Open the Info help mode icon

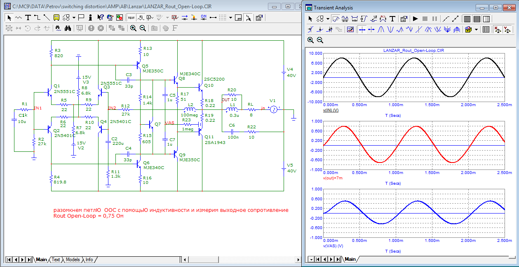click(91, 18)
